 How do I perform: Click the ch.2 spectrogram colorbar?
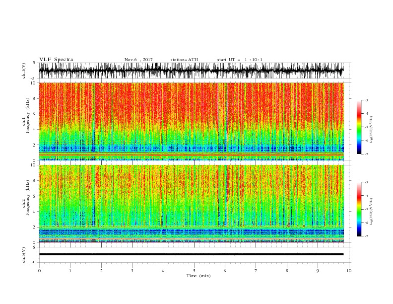click(x=359, y=209)
